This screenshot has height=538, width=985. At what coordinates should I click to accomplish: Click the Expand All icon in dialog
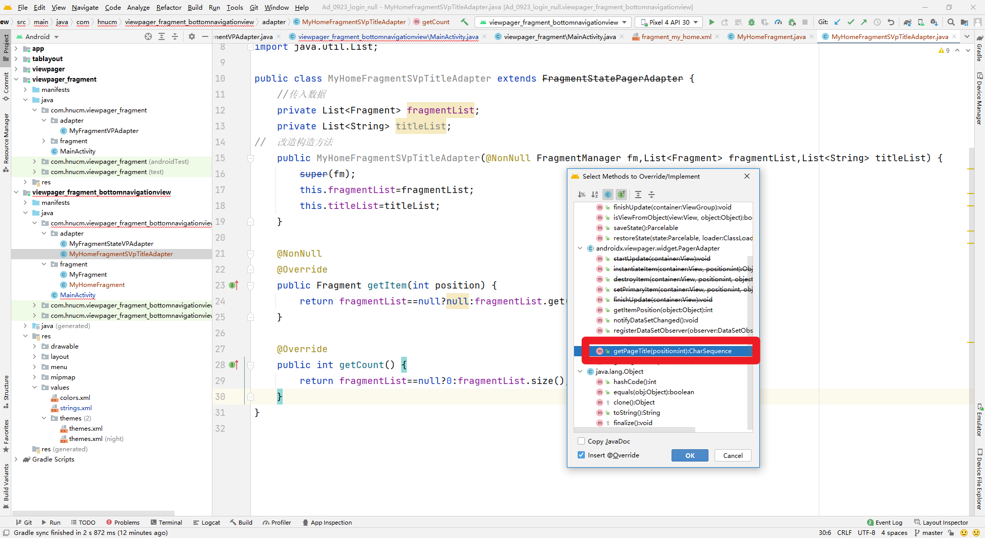638,195
